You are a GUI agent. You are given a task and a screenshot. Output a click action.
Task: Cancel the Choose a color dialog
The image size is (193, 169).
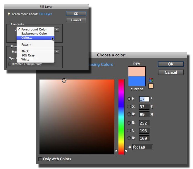coord(171,72)
